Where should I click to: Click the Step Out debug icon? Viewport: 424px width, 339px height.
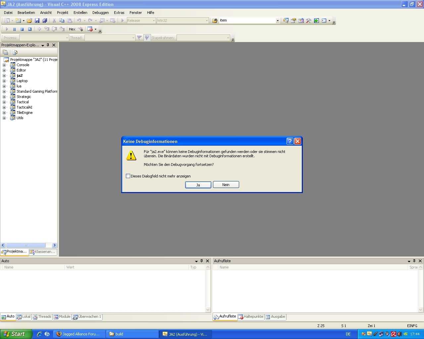click(x=62, y=29)
